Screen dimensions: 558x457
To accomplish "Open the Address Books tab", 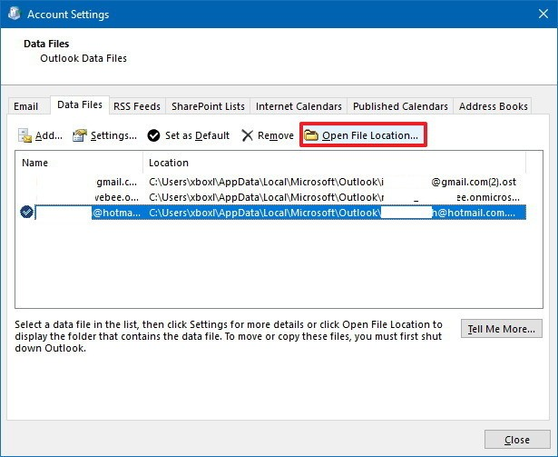I will (x=494, y=106).
